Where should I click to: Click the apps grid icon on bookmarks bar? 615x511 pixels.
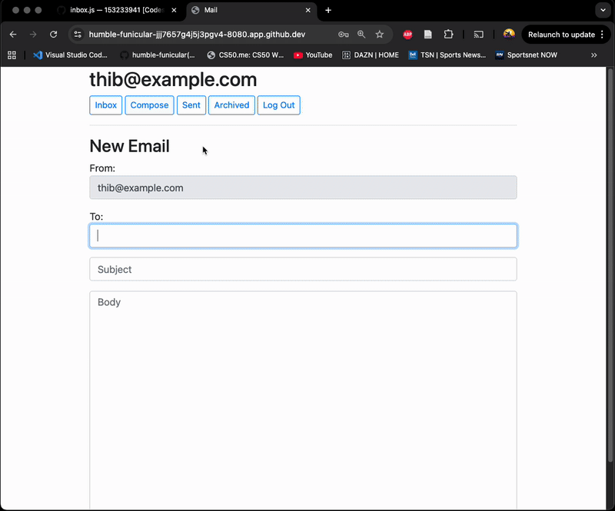11,55
